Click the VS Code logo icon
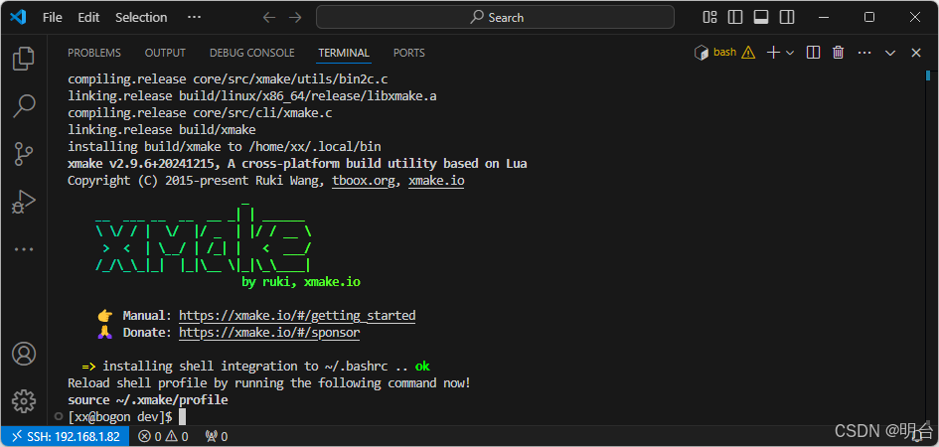939x447 pixels. pos(18,17)
